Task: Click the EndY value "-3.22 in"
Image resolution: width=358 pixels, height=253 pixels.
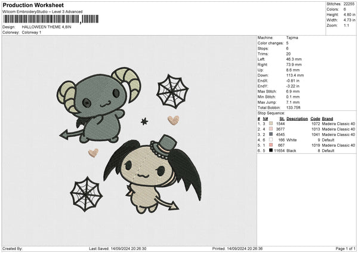Action: tap(293, 86)
